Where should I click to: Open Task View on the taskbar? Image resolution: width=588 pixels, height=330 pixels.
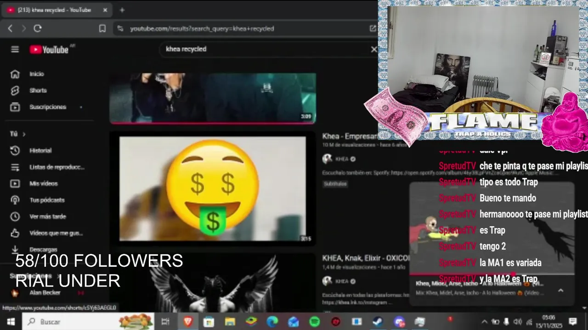(165, 322)
